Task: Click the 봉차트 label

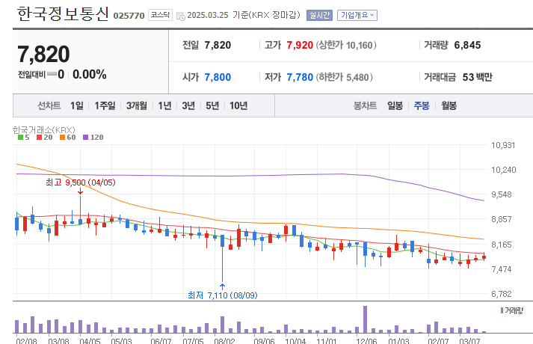Action: [x=365, y=105]
